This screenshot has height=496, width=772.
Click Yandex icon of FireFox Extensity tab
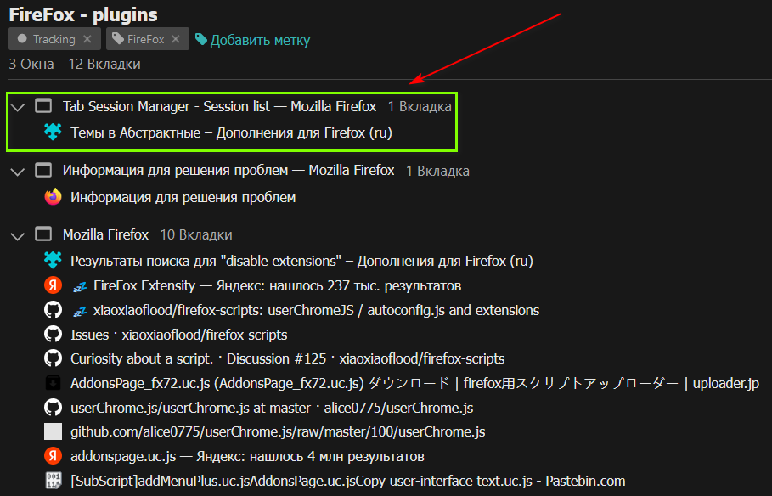(x=53, y=285)
